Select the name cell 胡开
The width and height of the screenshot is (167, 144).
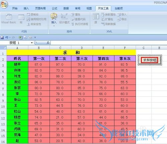click(x=17, y=64)
